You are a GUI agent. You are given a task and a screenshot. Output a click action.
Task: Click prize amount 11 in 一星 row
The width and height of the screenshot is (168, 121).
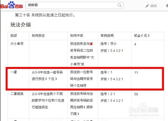tap(136, 73)
